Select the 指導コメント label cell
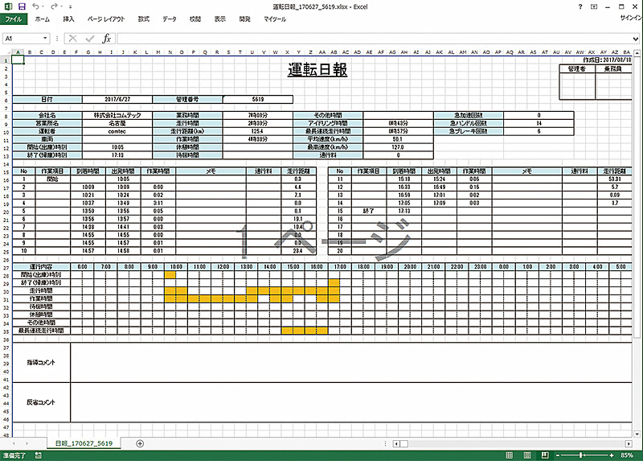 pos(41,363)
